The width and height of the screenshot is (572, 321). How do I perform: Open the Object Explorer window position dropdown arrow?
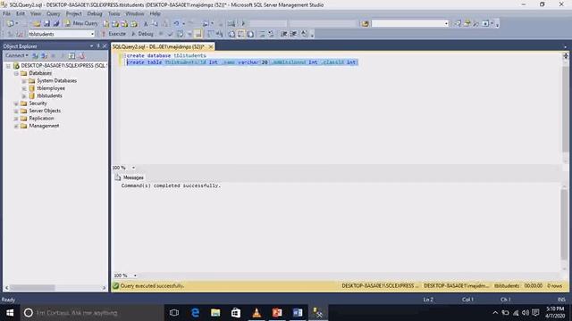click(x=91, y=46)
